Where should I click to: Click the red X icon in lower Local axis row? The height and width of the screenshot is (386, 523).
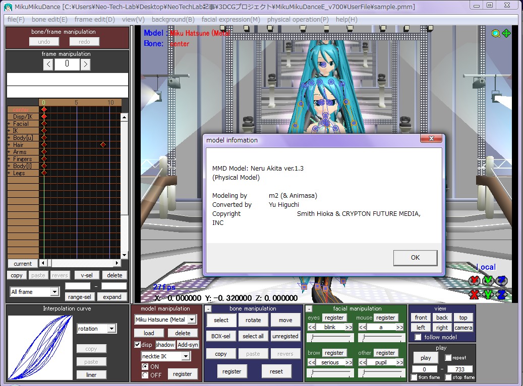474,294
